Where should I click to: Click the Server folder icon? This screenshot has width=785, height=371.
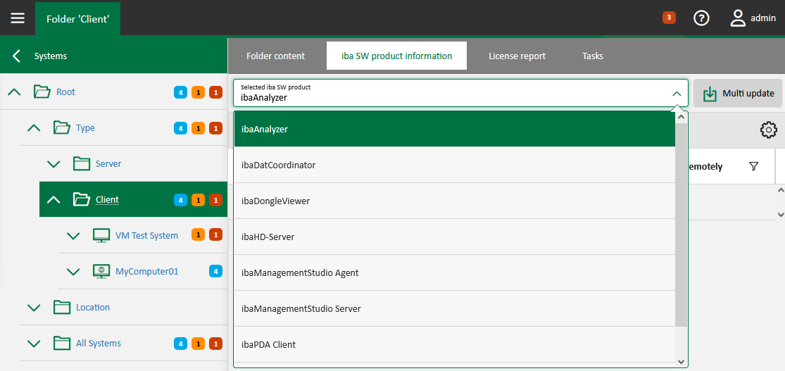click(x=82, y=164)
